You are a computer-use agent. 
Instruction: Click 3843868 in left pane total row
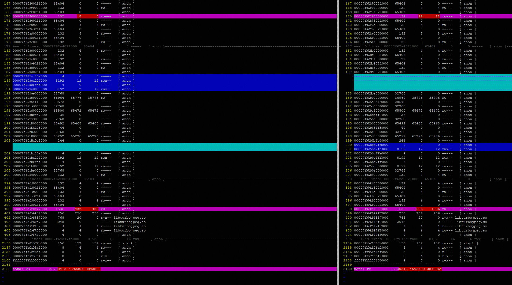point(93,269)
